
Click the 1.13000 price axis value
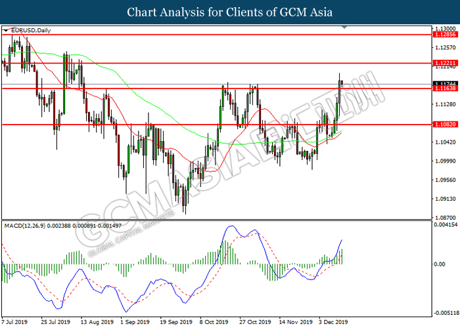[x=446, y=28]
